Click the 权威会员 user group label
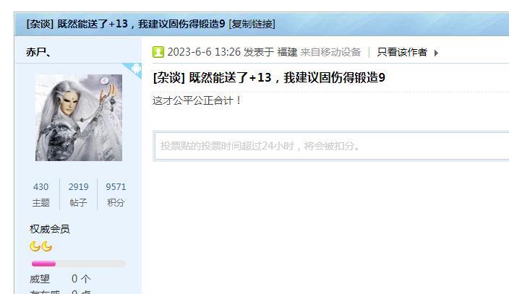Image resolution: width=509 pixels, height=294 pixels. click(50, 229)
